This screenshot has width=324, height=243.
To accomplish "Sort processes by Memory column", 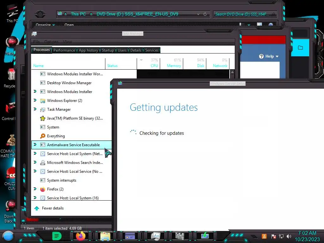I will pyautogui.click(x=171, y=64).
